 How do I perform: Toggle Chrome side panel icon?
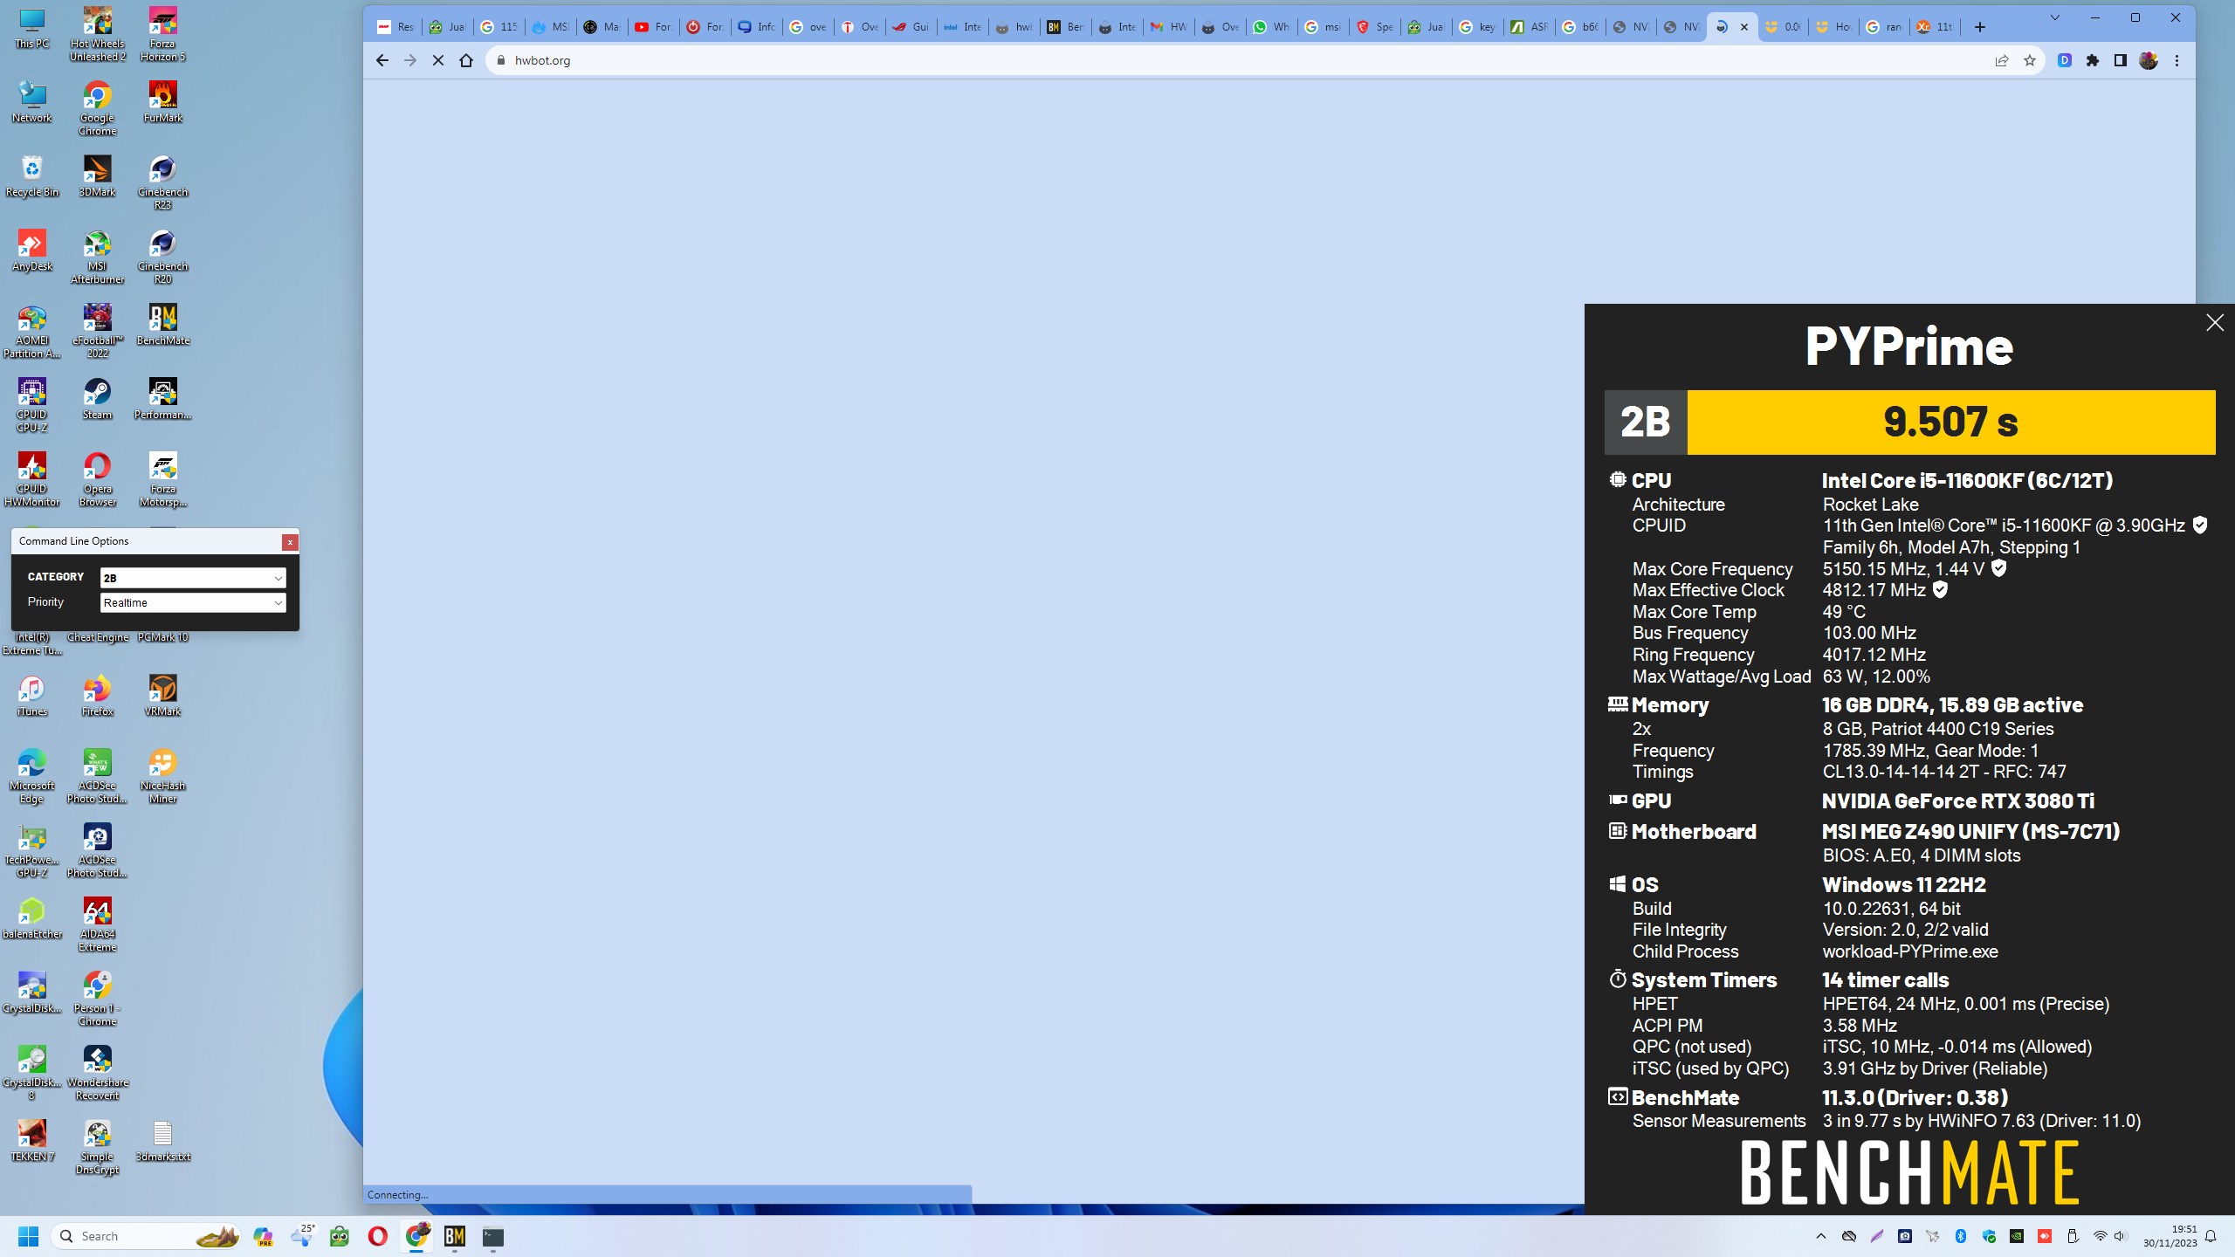tap(2120, 60)
